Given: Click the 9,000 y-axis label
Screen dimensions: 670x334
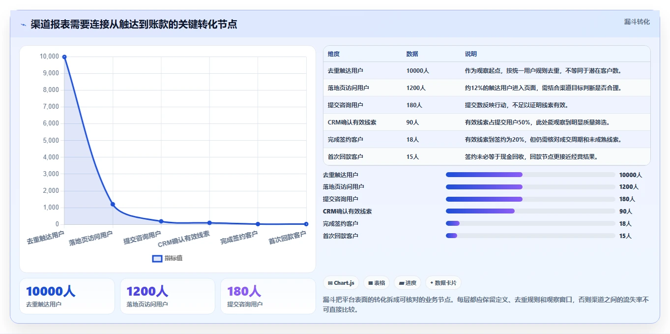Looking at the screenshot, I should pyautogui.click(x=51, y=73).
